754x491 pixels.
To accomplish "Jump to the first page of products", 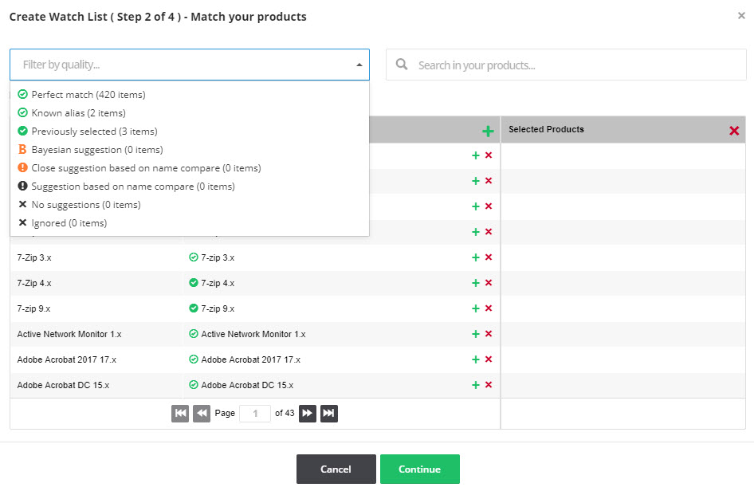I will (x=180, y=414).
